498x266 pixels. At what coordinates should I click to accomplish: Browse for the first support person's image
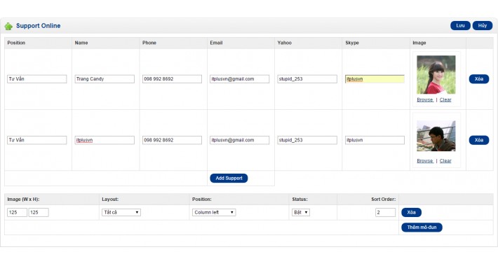[425, 100]
